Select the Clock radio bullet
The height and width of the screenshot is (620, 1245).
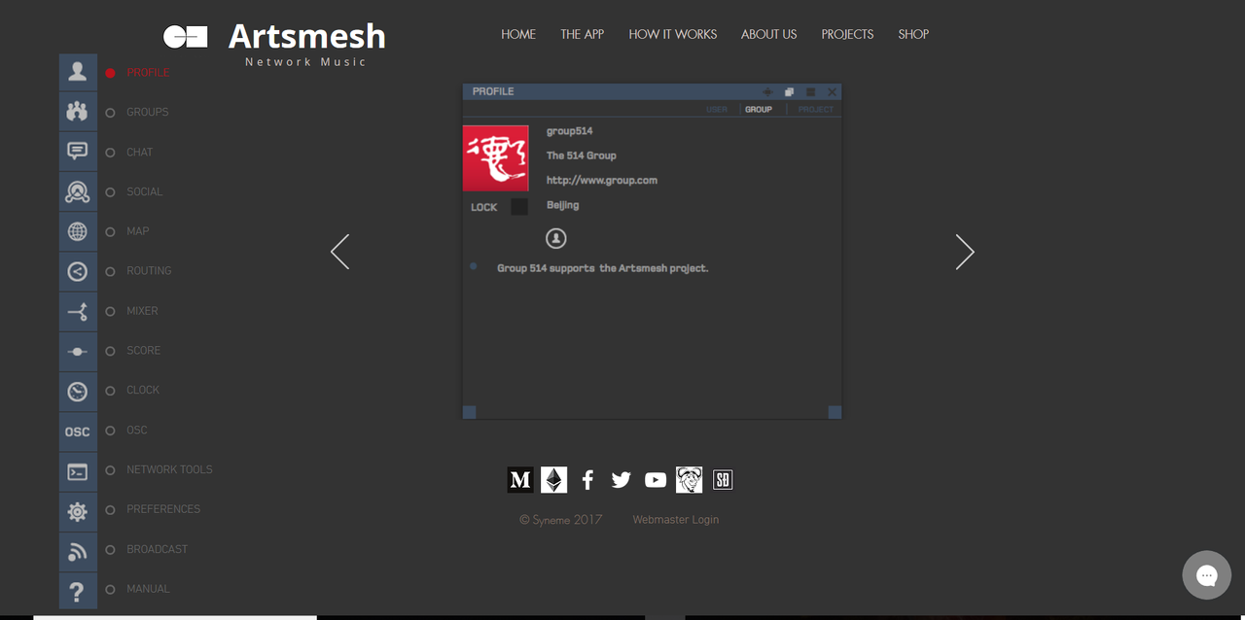pyautogui.click(x=110, y=391)
